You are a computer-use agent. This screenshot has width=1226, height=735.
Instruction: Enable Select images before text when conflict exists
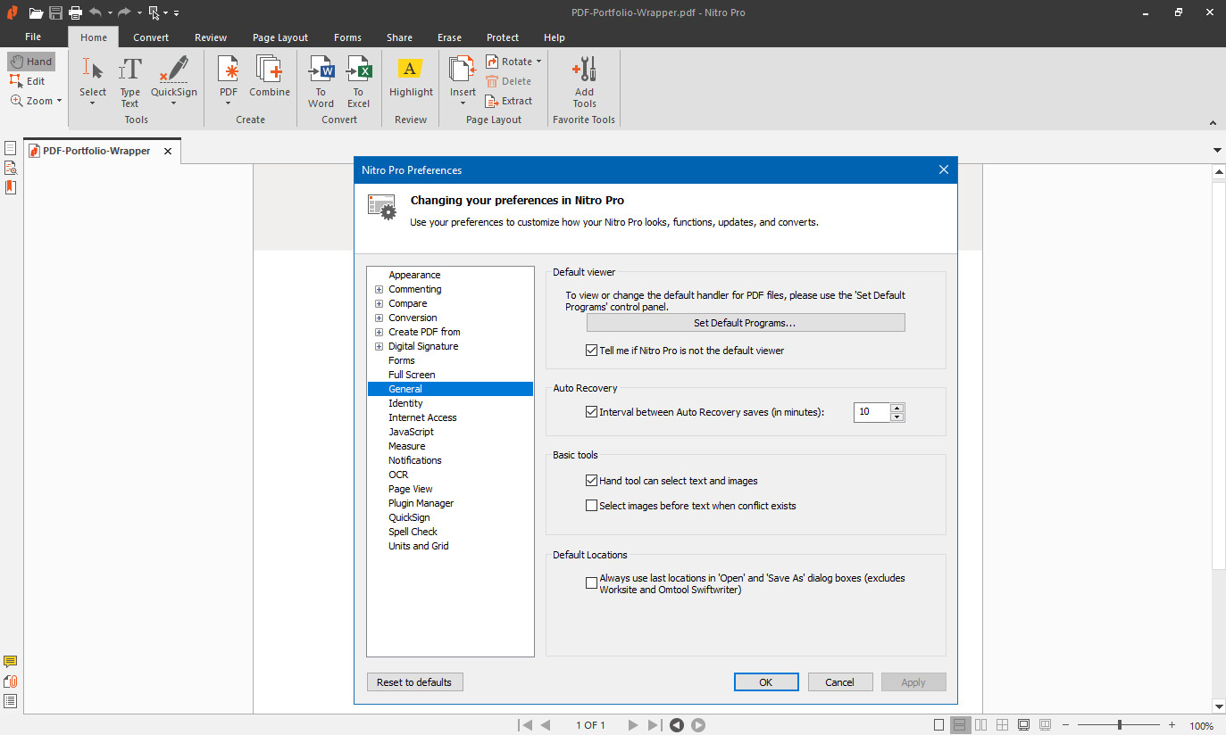(x=591, y=506)
